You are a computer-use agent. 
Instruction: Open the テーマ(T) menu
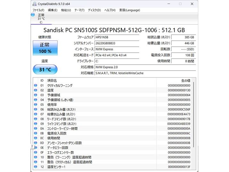pyautogui.click(x=79, y=10)
